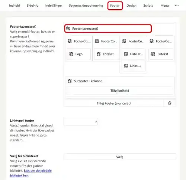Click the icon of the first FooterCo... column
The width and height of the screenshot is (186, 180).
coord(70,41)
